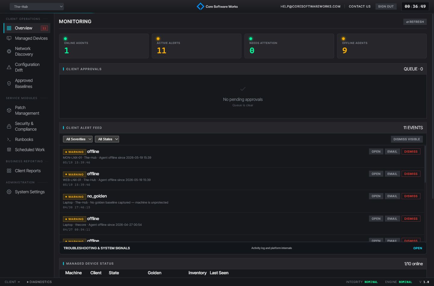Click the Runbooks terminal prompt icon
434x286 pixels.
coord(9,139)
